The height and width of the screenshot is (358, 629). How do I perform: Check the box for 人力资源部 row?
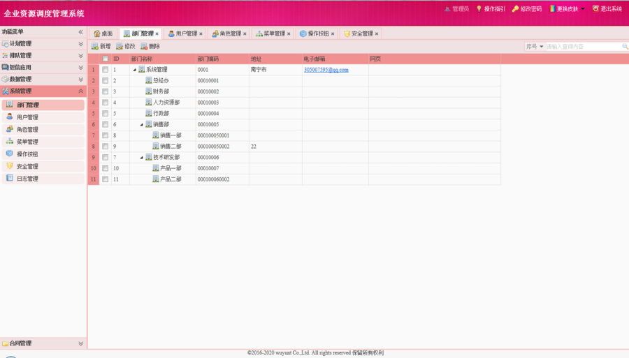105,103
